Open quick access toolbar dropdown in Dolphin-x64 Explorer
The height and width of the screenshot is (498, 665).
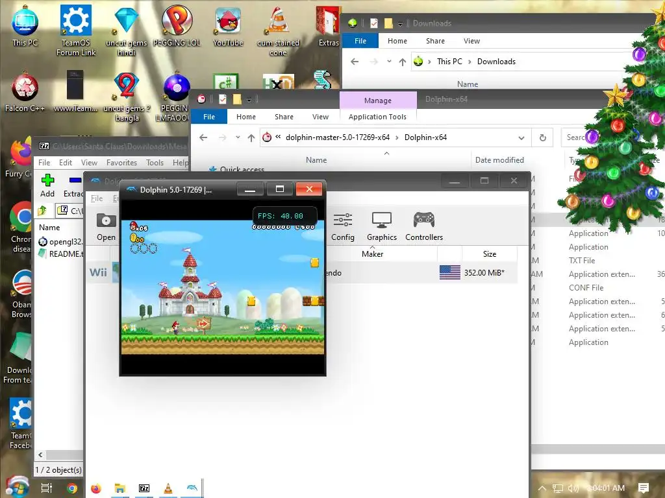(249, 100)
